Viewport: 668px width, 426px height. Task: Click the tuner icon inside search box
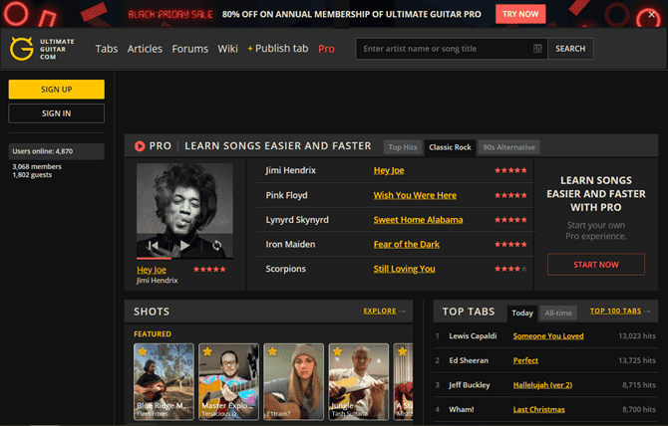[537, 49]
